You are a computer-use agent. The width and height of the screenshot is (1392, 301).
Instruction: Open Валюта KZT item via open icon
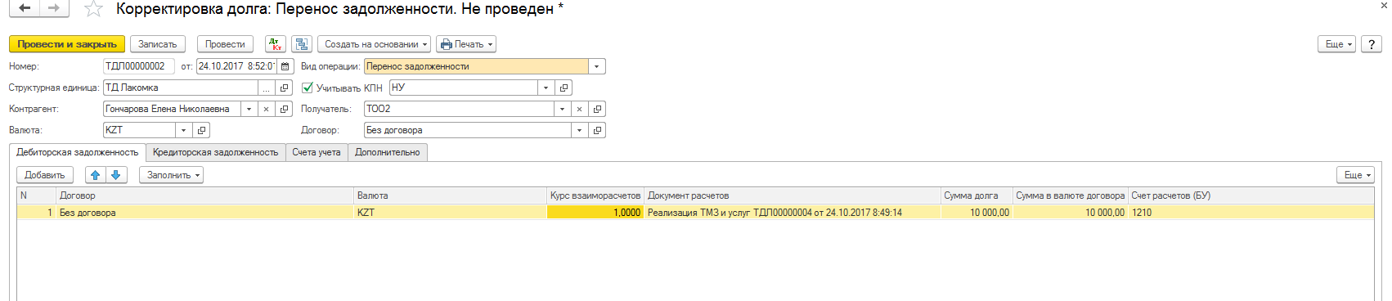tap(201, 130)
